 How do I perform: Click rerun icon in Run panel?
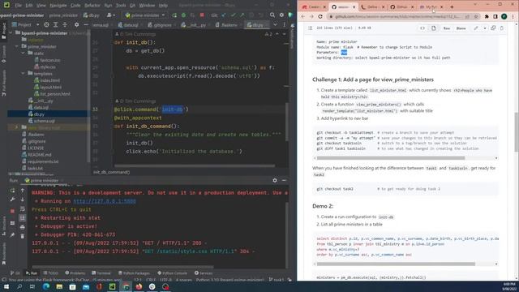[13, 191]
